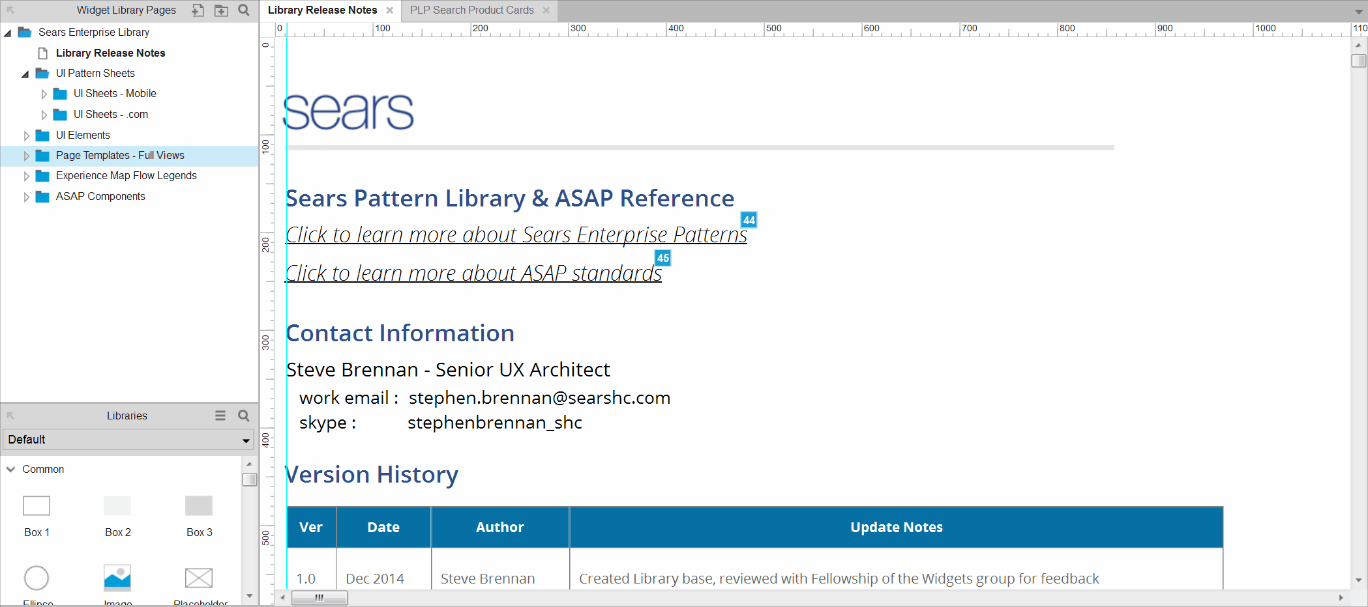Click the Sears Pattern Library & ASAP Reference heading
The width and height of the screenshot is (1368, 607).
coord(510,198)
